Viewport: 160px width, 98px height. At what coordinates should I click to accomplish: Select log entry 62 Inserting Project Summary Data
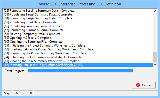[x=78, y=49]
